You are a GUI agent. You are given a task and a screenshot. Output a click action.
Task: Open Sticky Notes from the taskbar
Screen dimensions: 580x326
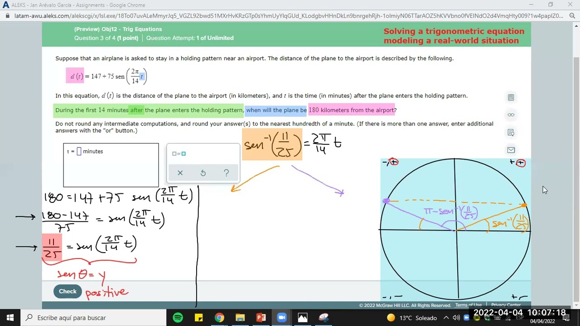pyautogui.click(x=198, y=317)
